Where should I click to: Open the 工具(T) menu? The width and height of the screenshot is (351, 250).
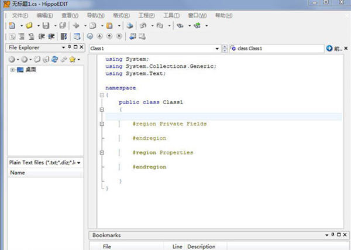[x=171, y=15]
